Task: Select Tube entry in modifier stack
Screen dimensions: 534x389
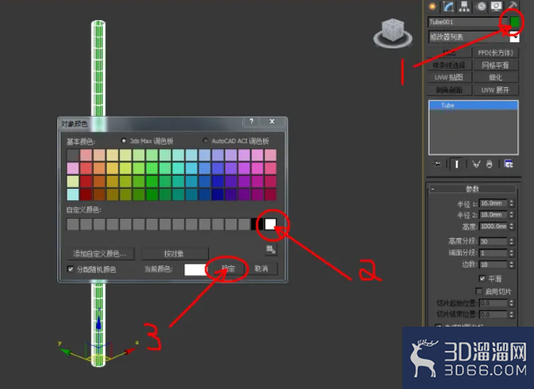Action: pos(473,105)
